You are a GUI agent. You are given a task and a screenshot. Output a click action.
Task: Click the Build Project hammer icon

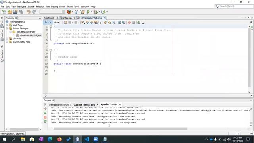click(76, 12)
